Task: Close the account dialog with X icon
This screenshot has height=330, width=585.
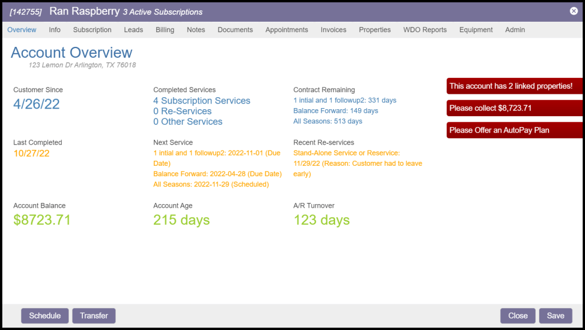Action: (574, 11)
